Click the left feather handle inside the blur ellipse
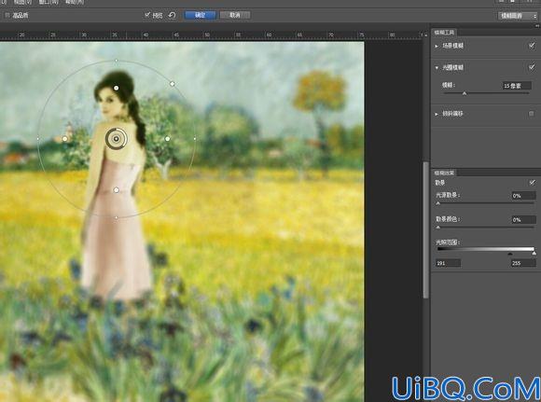Viewport: 541px width, 402px height. coord(65,139)
